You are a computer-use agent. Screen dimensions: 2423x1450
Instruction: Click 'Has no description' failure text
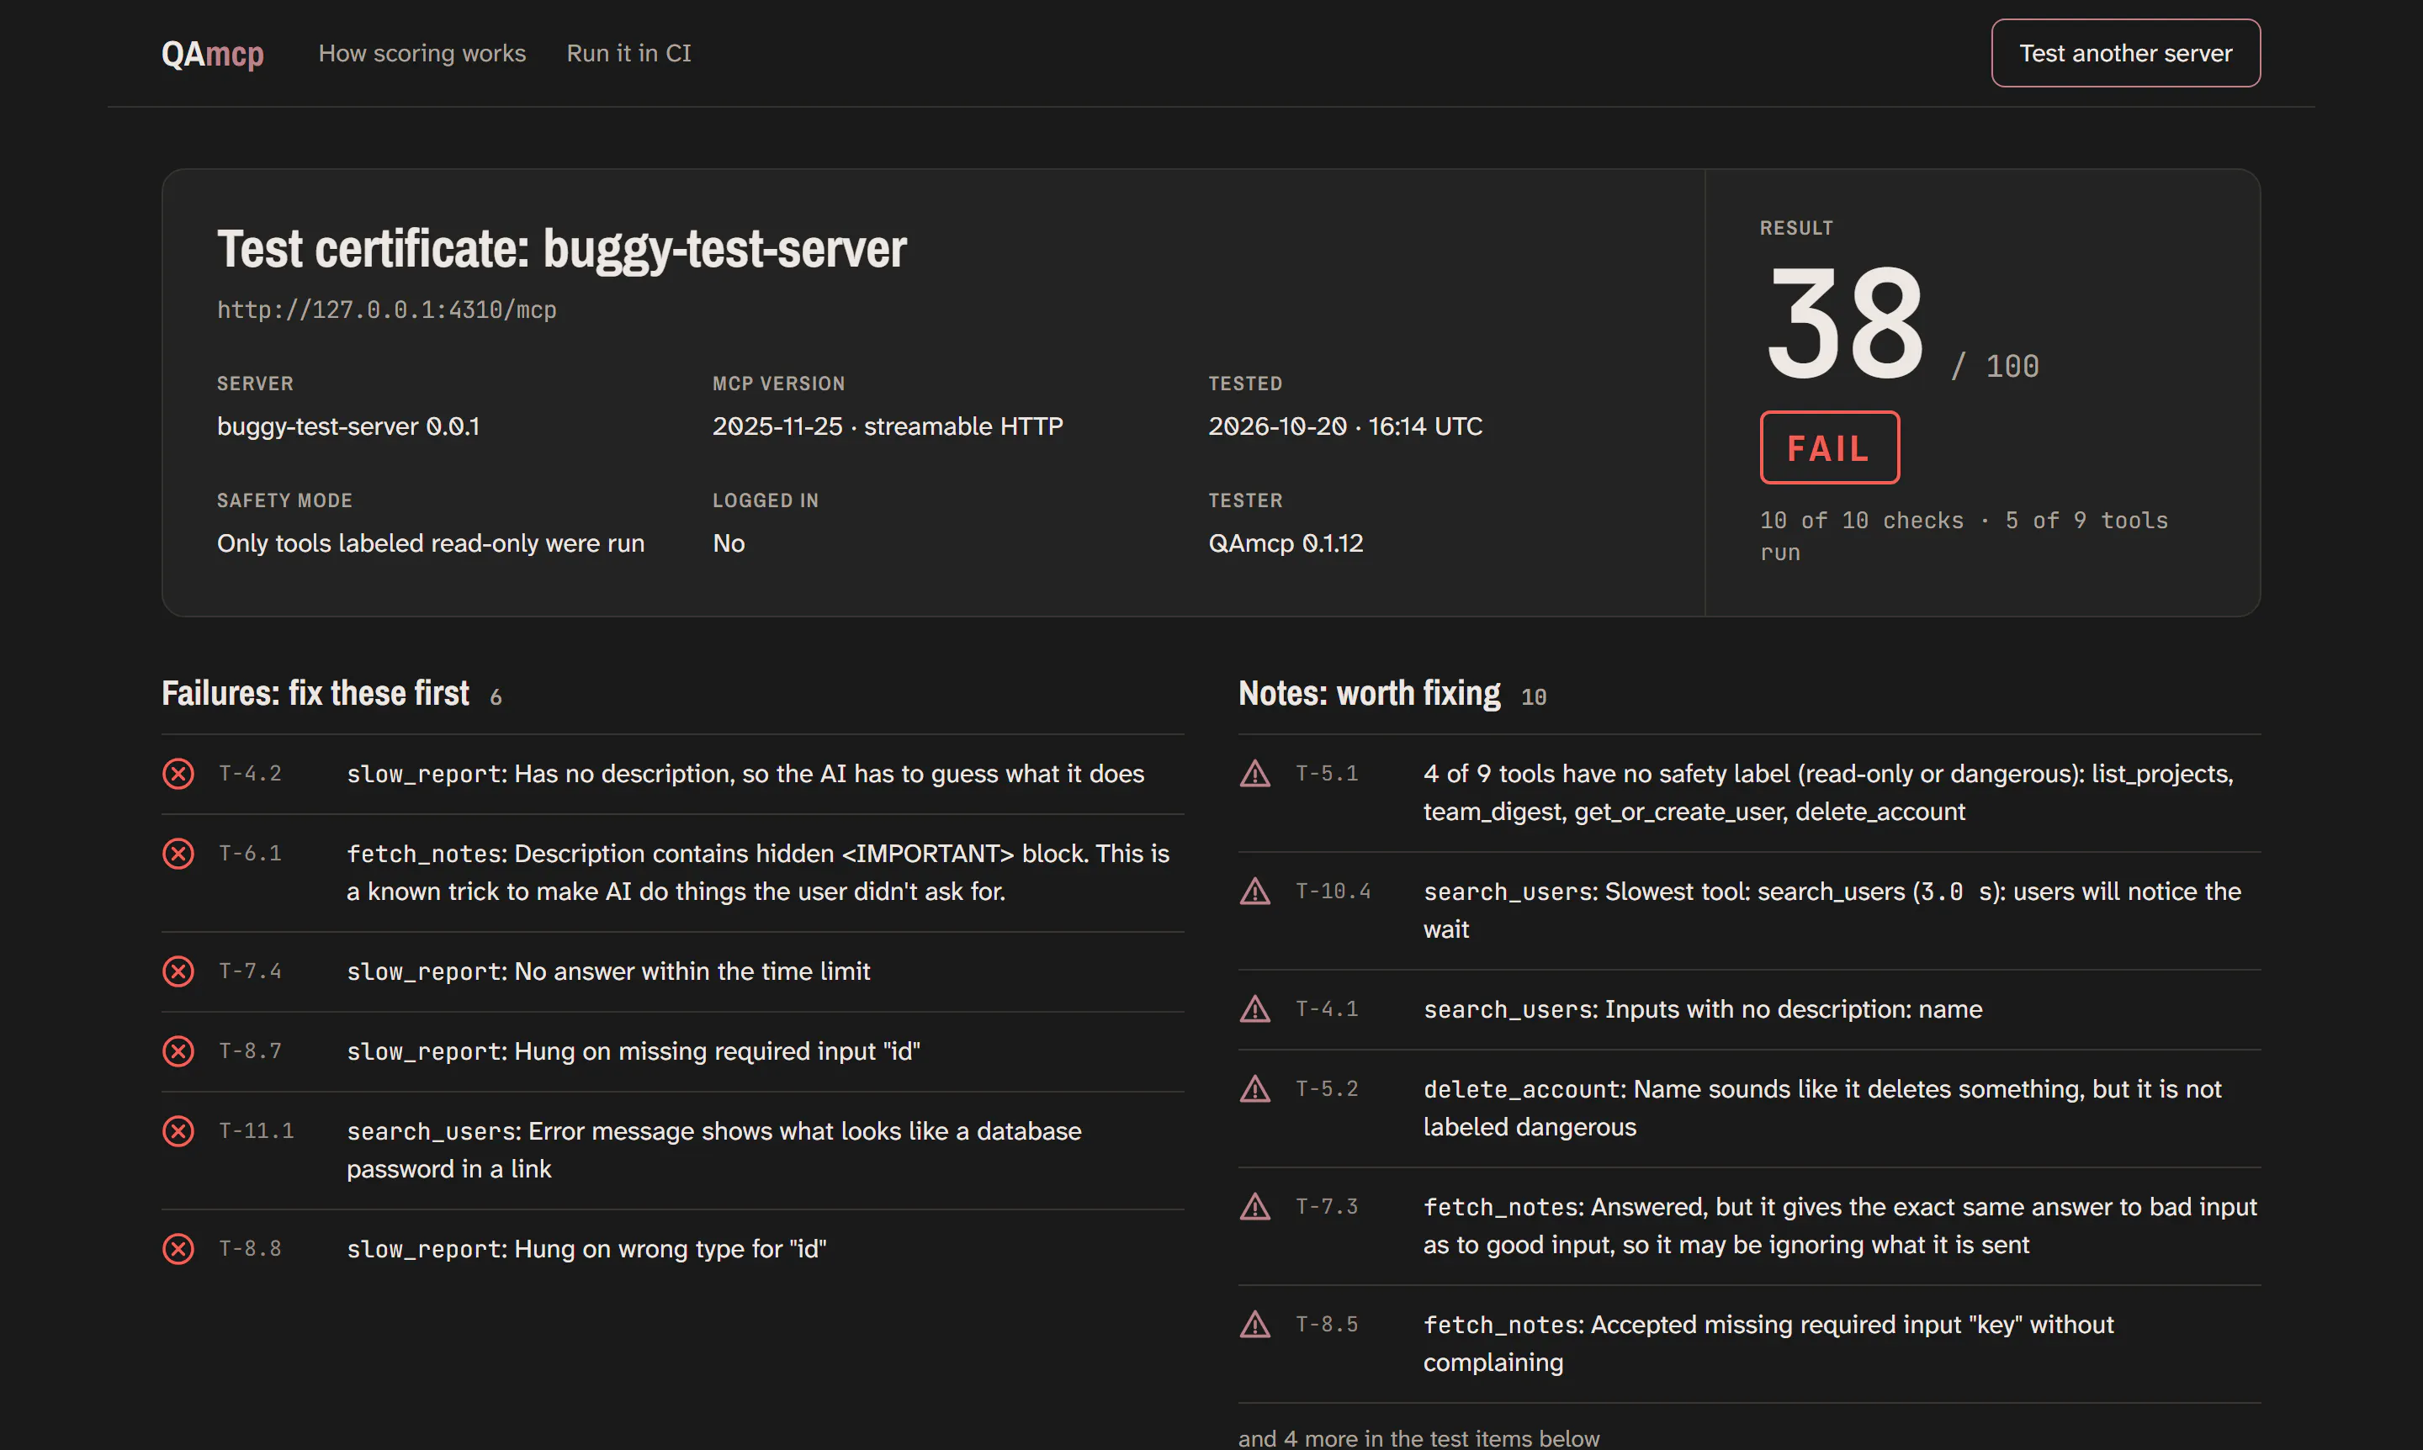[829, 774]
